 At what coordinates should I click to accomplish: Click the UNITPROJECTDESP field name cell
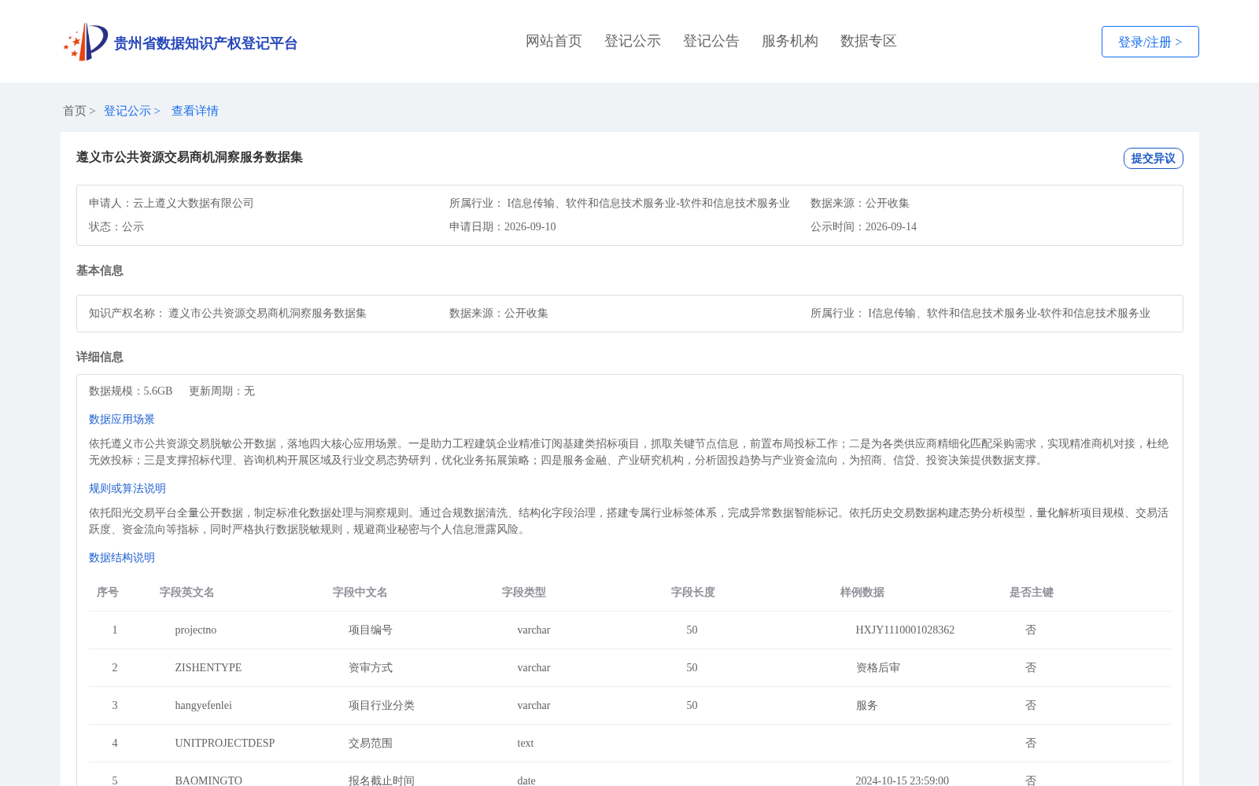point(225,744)
